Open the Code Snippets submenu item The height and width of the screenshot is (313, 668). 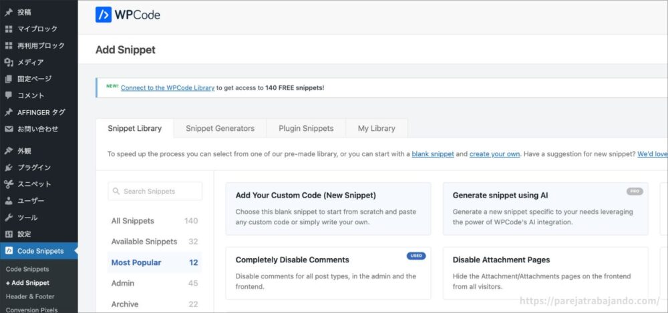pos(27,269)
